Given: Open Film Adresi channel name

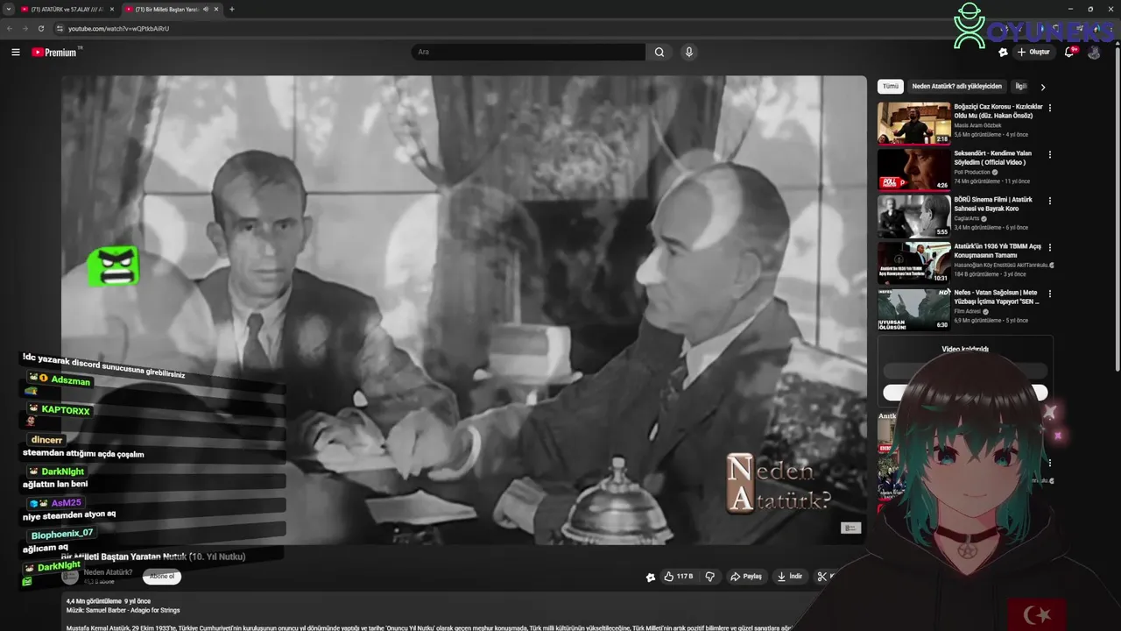Looking at the screenshot, I should [x=968, y=311].
